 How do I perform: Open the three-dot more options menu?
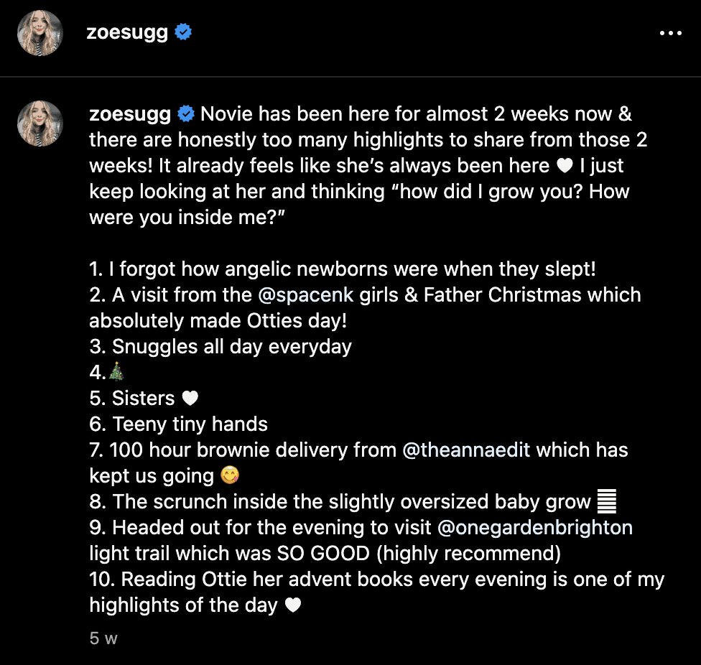pyautogui.click(x=670, y=33)
